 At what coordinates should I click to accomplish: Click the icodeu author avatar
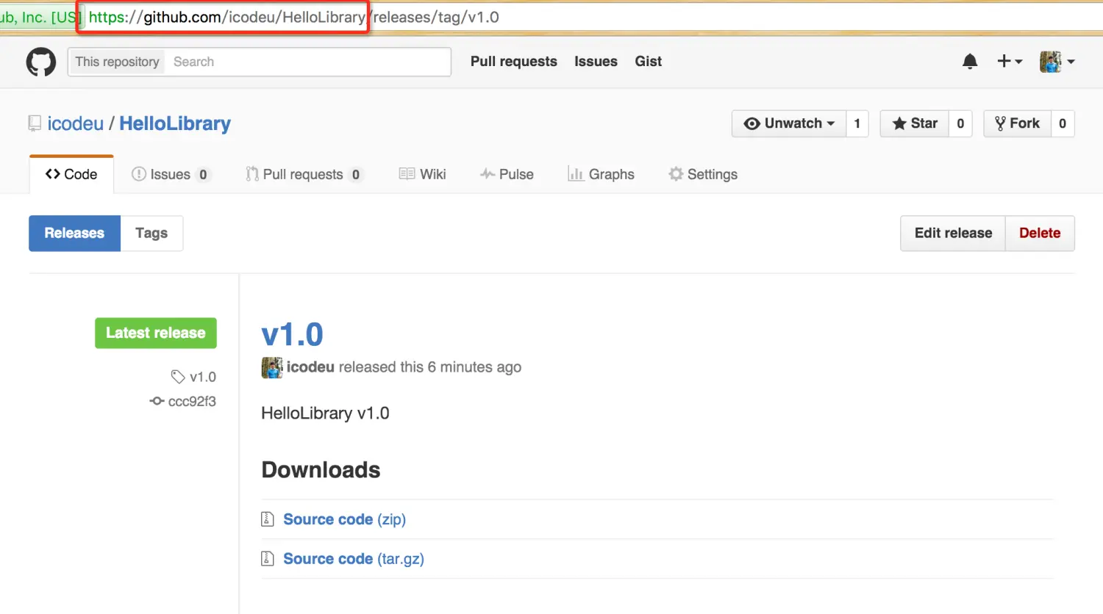[x=272, y=367]
